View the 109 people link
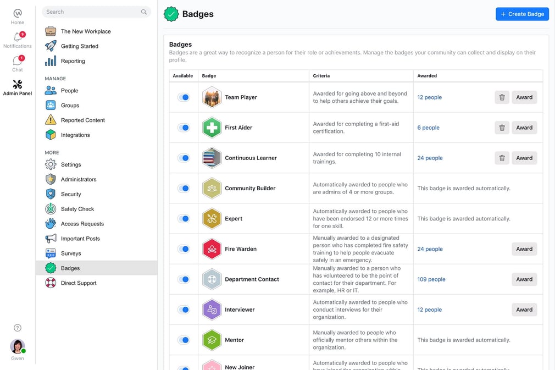 (431, 279)
